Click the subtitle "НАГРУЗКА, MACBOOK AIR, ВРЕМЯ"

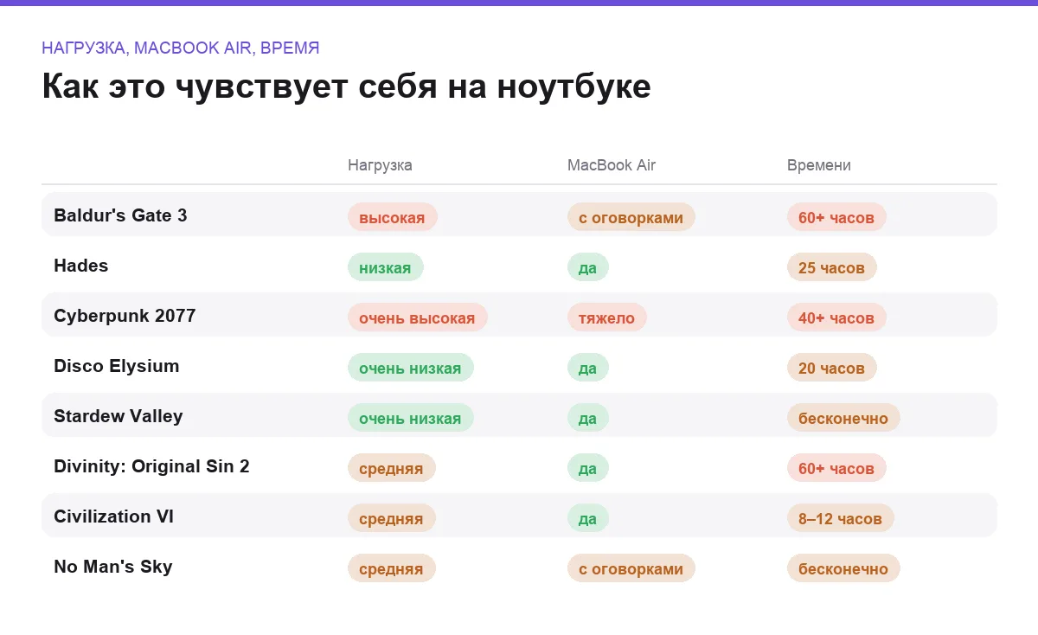coord(181,48)
